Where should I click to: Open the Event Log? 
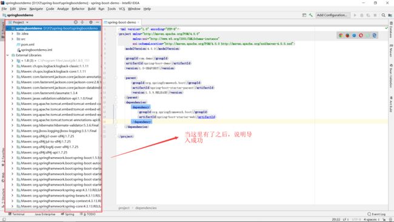coord(376,214)
